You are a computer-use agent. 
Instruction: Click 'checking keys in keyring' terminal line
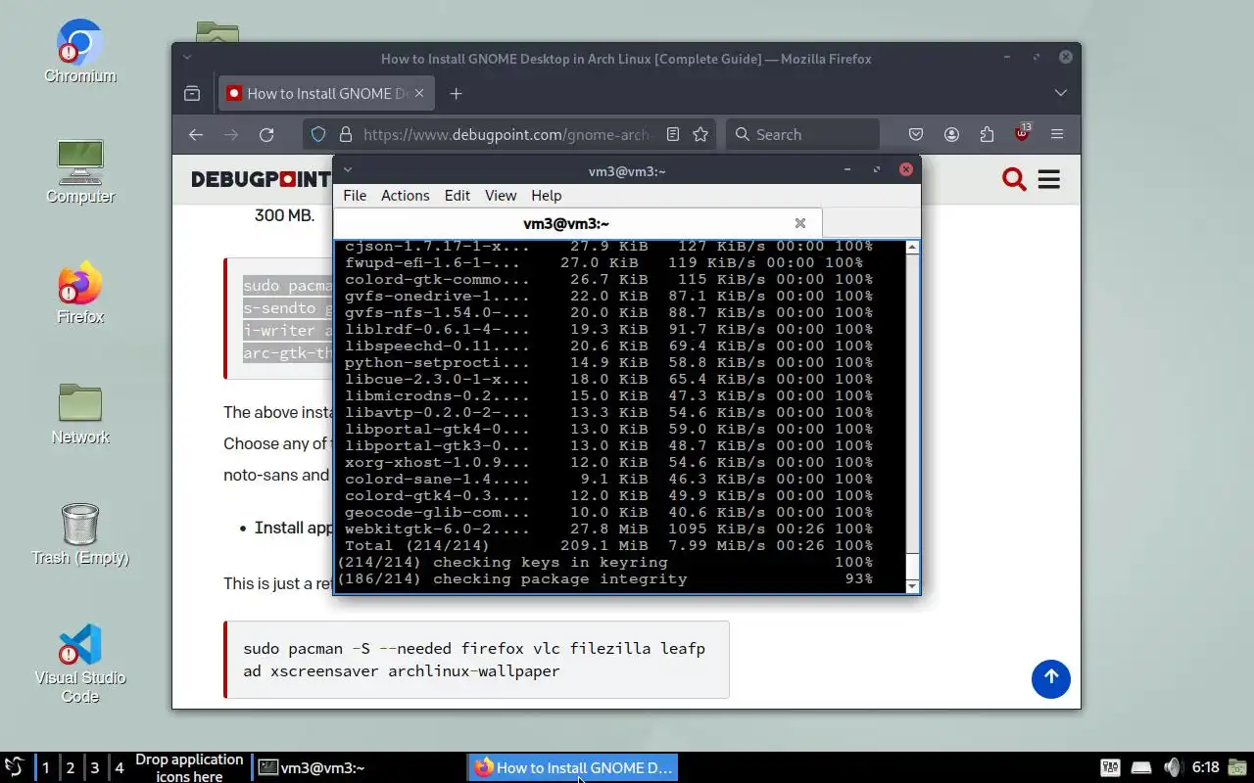coord(604,562)
